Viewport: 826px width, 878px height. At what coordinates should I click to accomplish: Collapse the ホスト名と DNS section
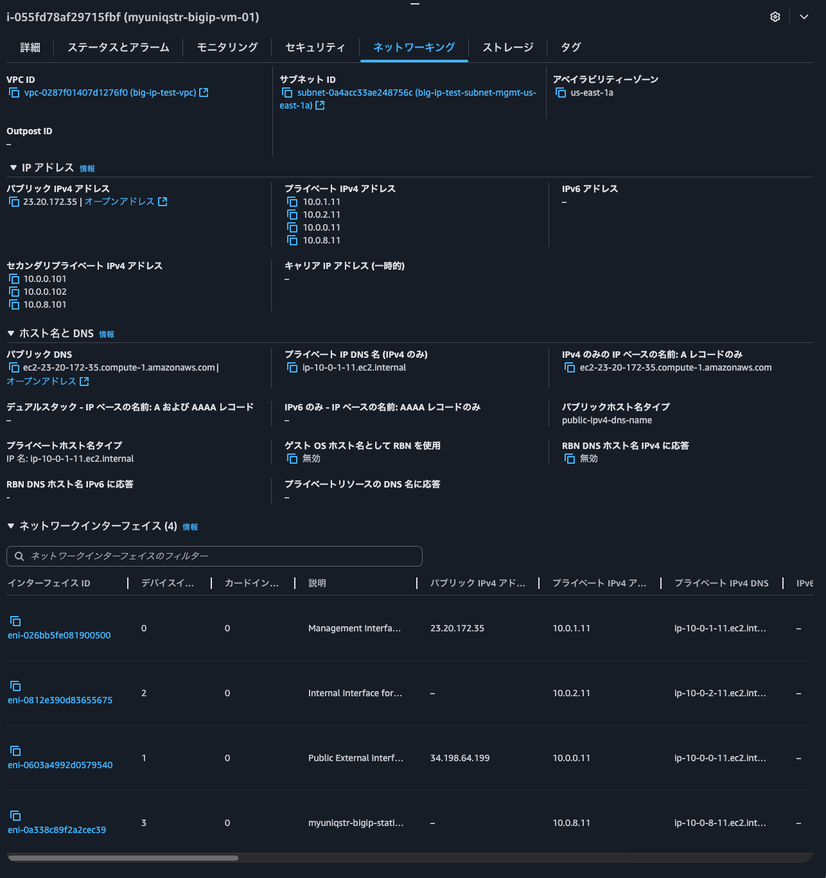click(x=11, y=333)
